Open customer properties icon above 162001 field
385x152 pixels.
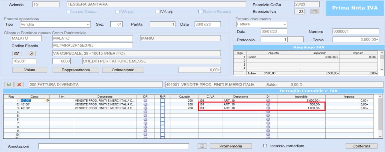coord(17,53)
